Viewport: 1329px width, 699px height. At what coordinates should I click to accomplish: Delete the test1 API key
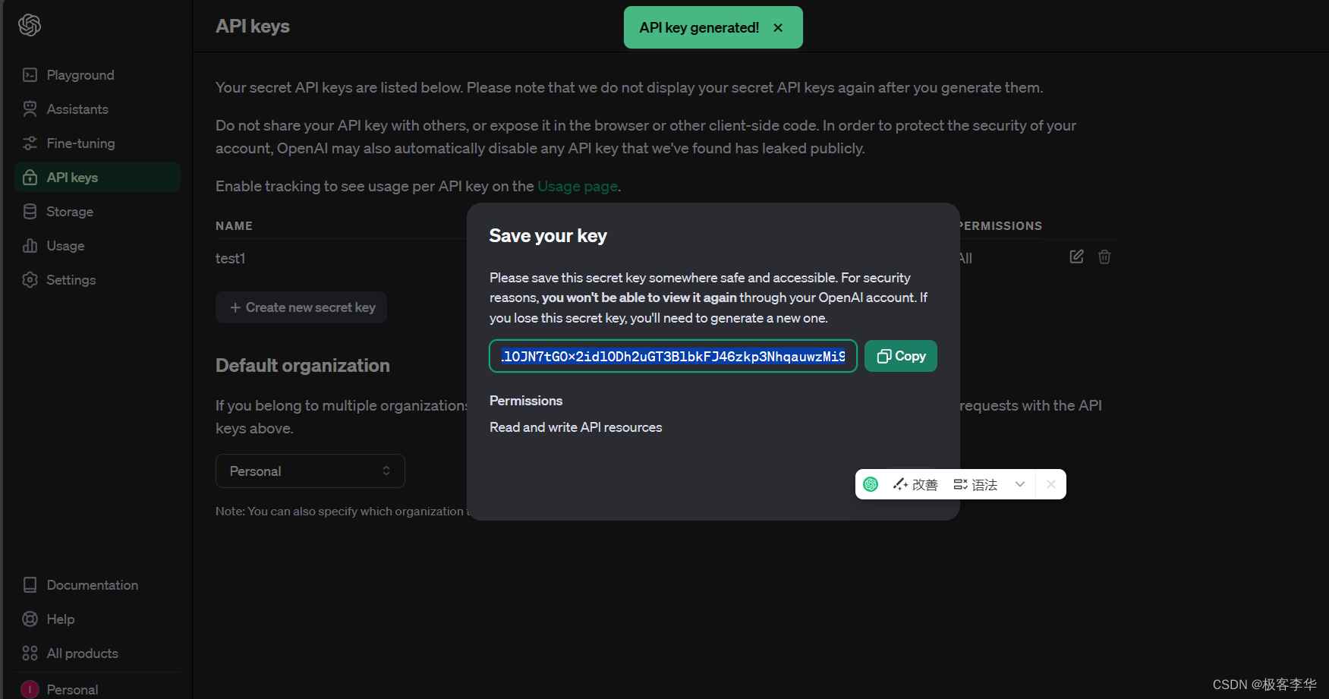[x=1104, y=257]
